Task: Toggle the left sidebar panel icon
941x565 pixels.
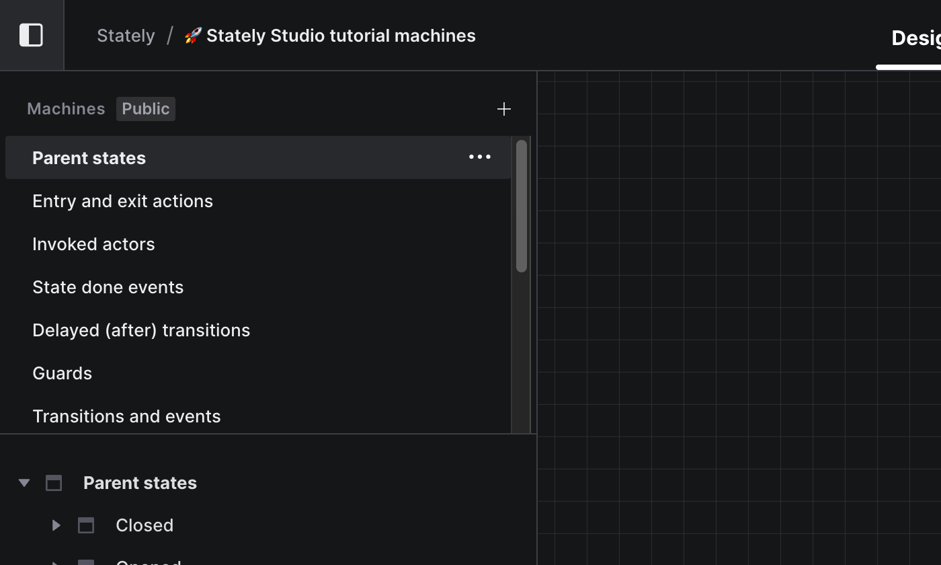Action: (x=31, y=35)
